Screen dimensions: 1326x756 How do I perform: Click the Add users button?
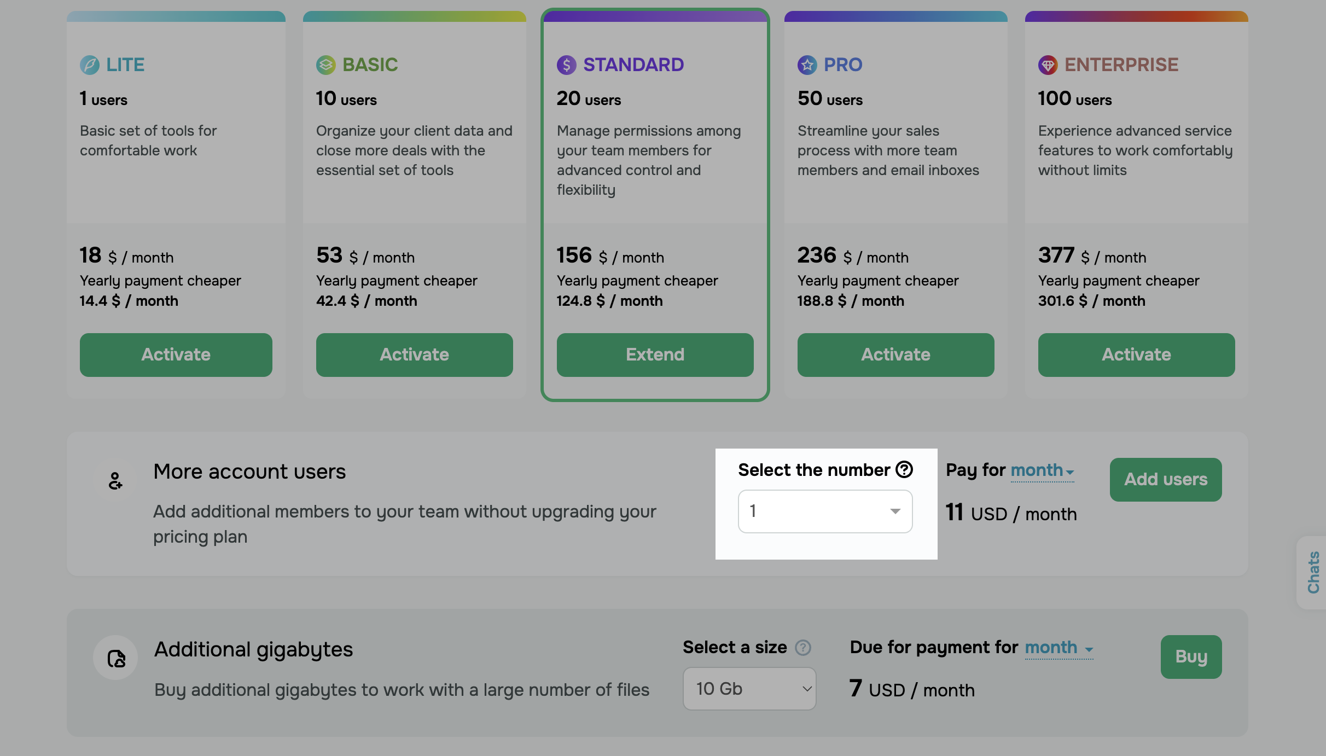1166,480
